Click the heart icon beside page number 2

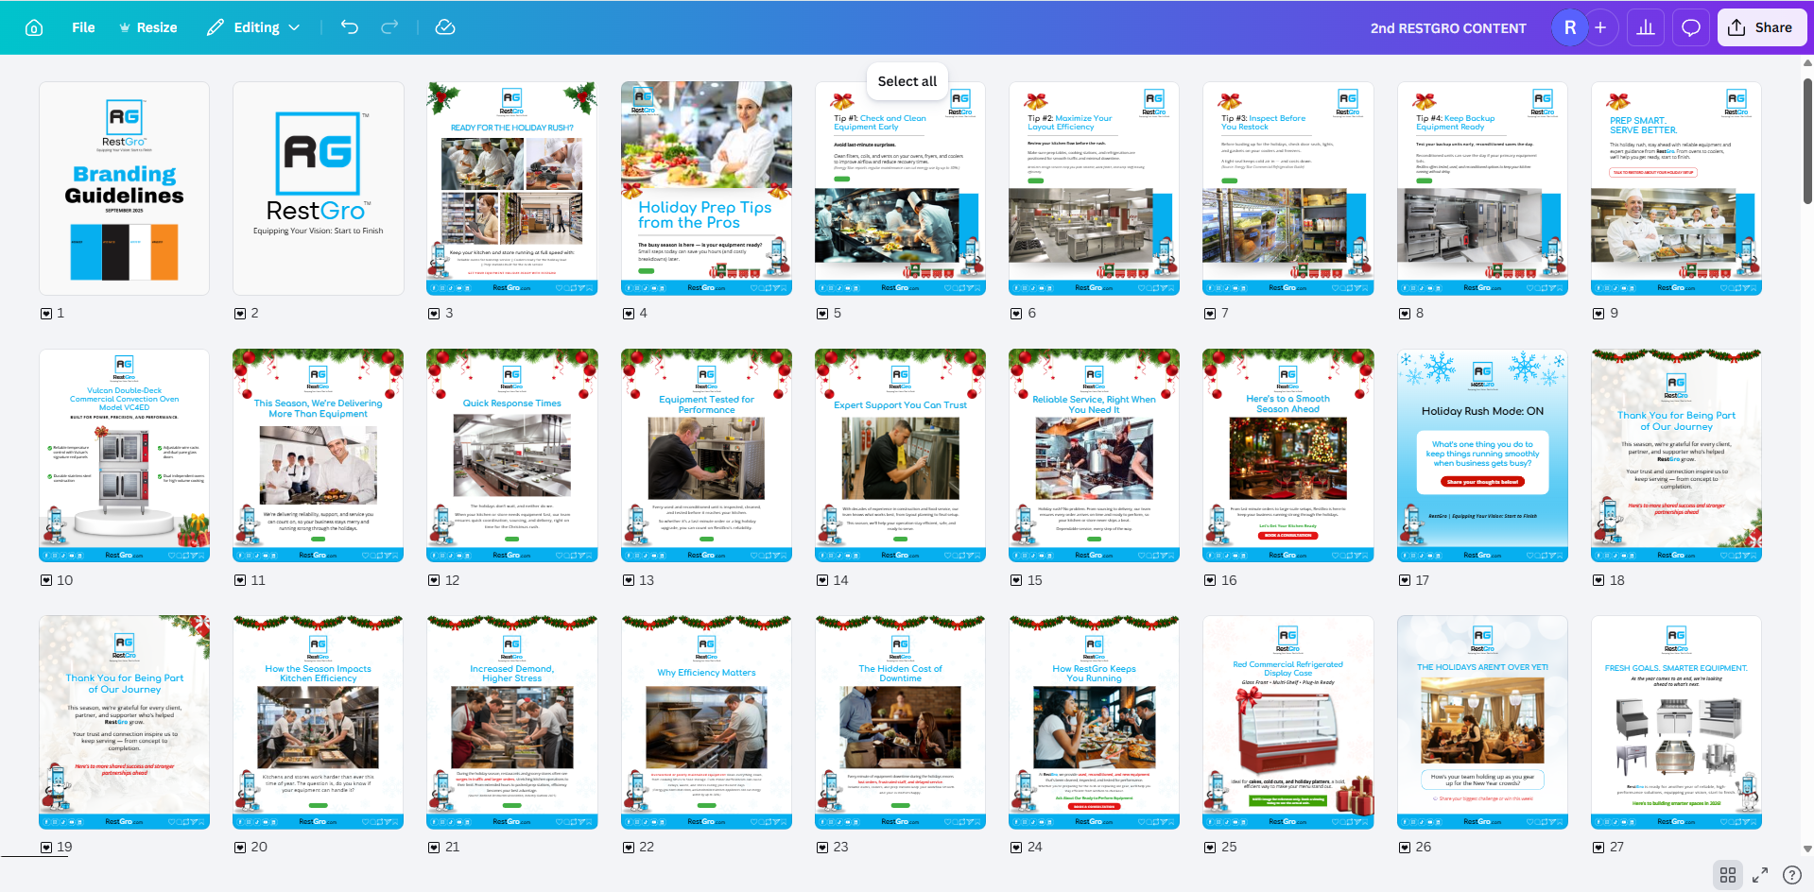pos(240,314)
